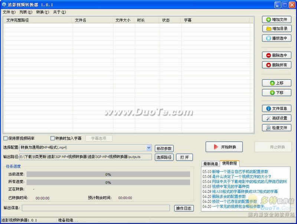Click the 增加目录 folder button
The width and height of the screenshot is (297, 224).
[277, 29]
